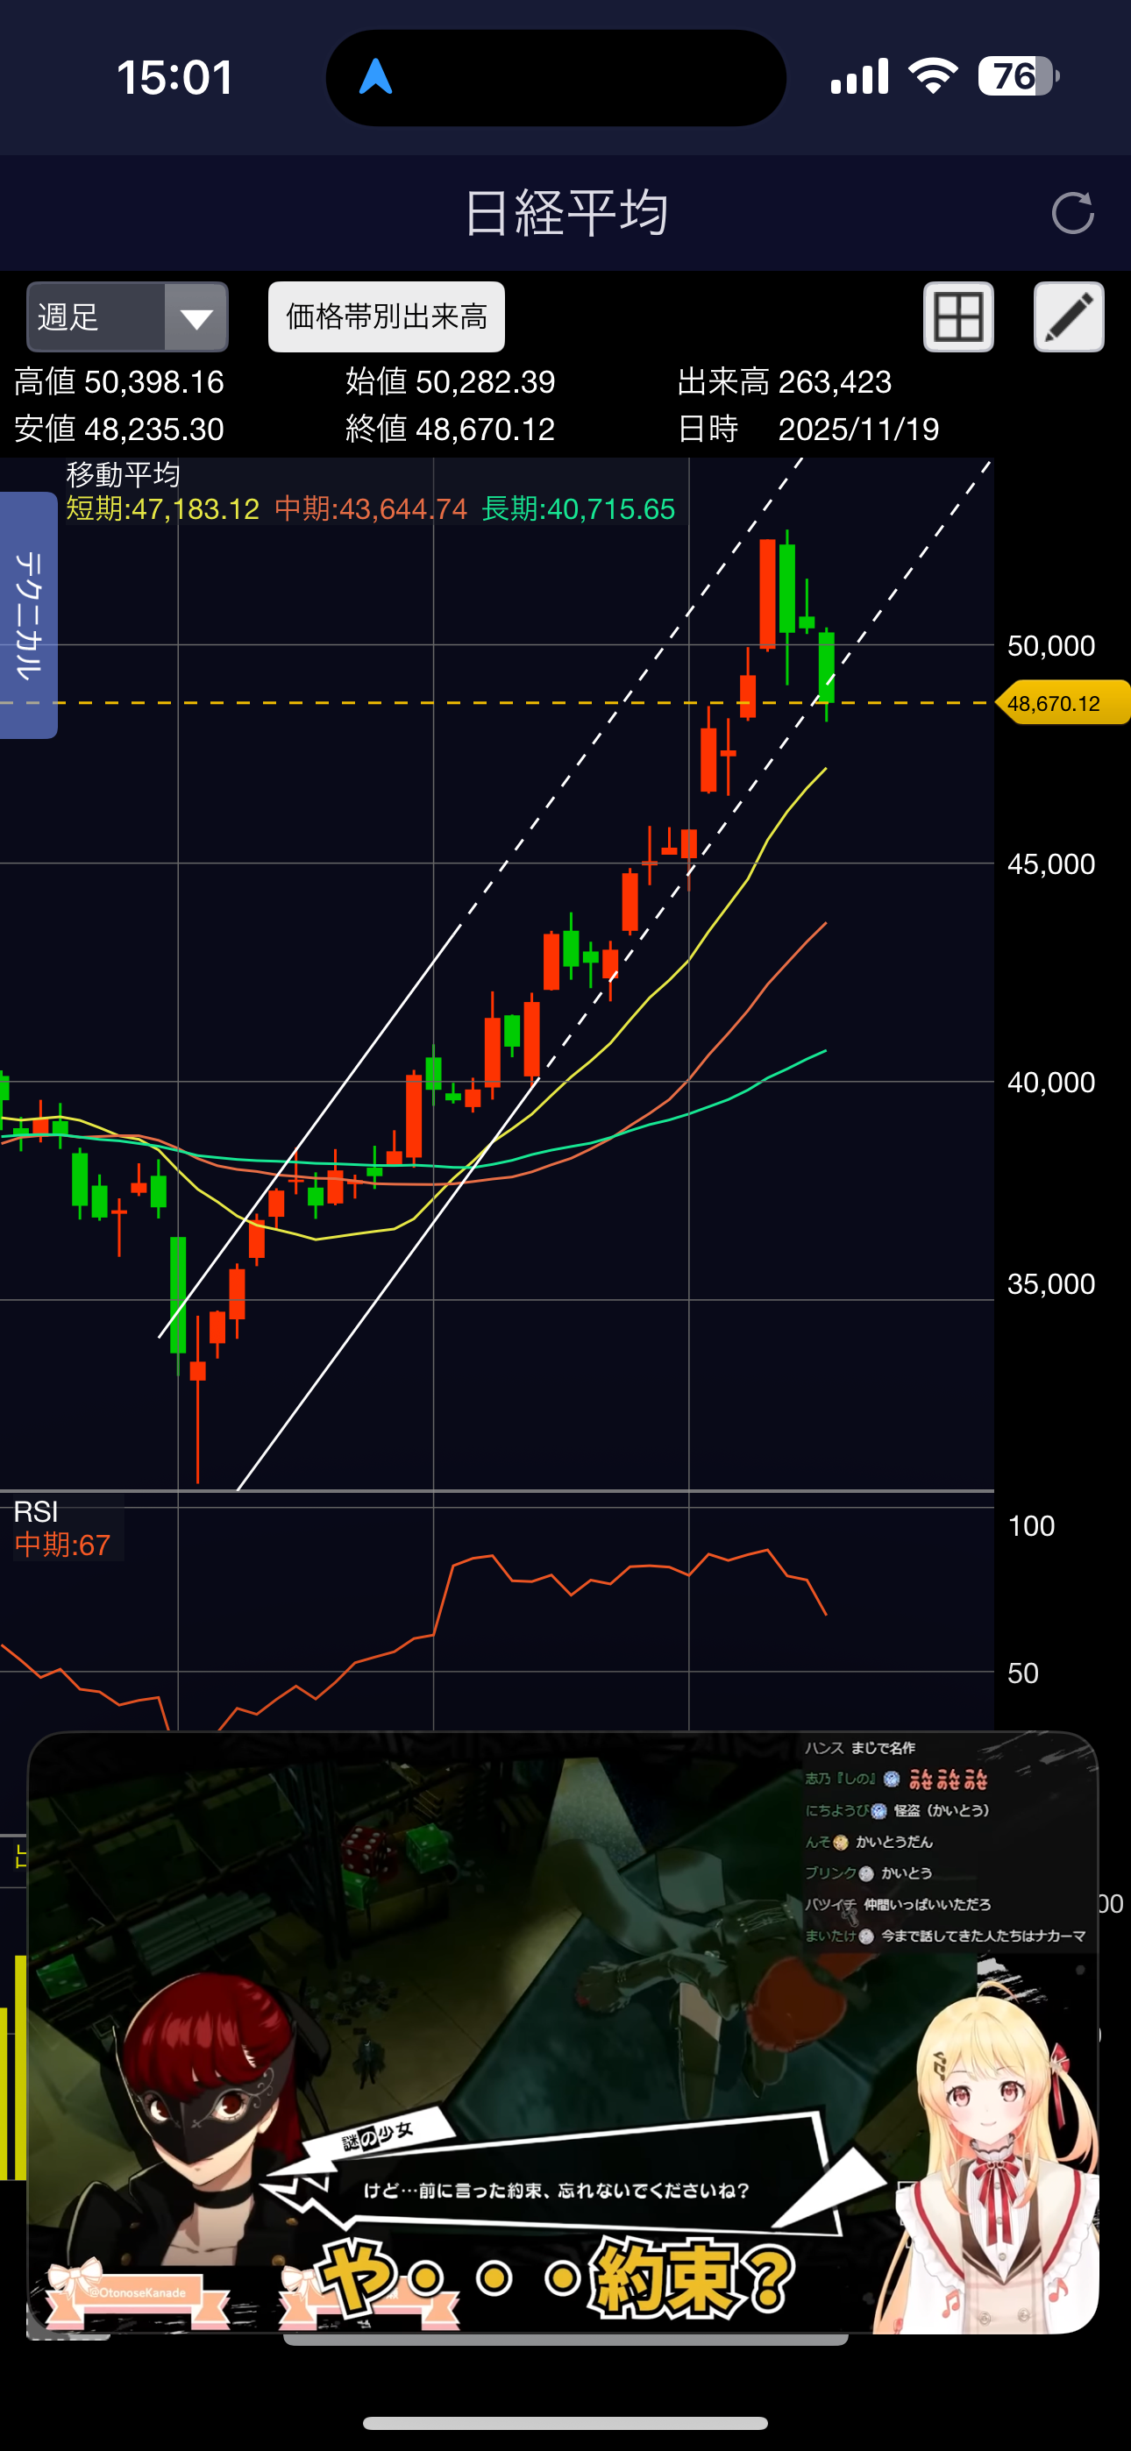1131x2451 pixels.
Task: Tap the 15:01 clock in status bar
Action: (175, 77)
